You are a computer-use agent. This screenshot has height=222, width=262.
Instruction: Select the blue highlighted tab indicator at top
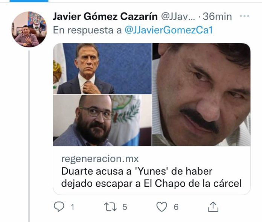point(29,1)
